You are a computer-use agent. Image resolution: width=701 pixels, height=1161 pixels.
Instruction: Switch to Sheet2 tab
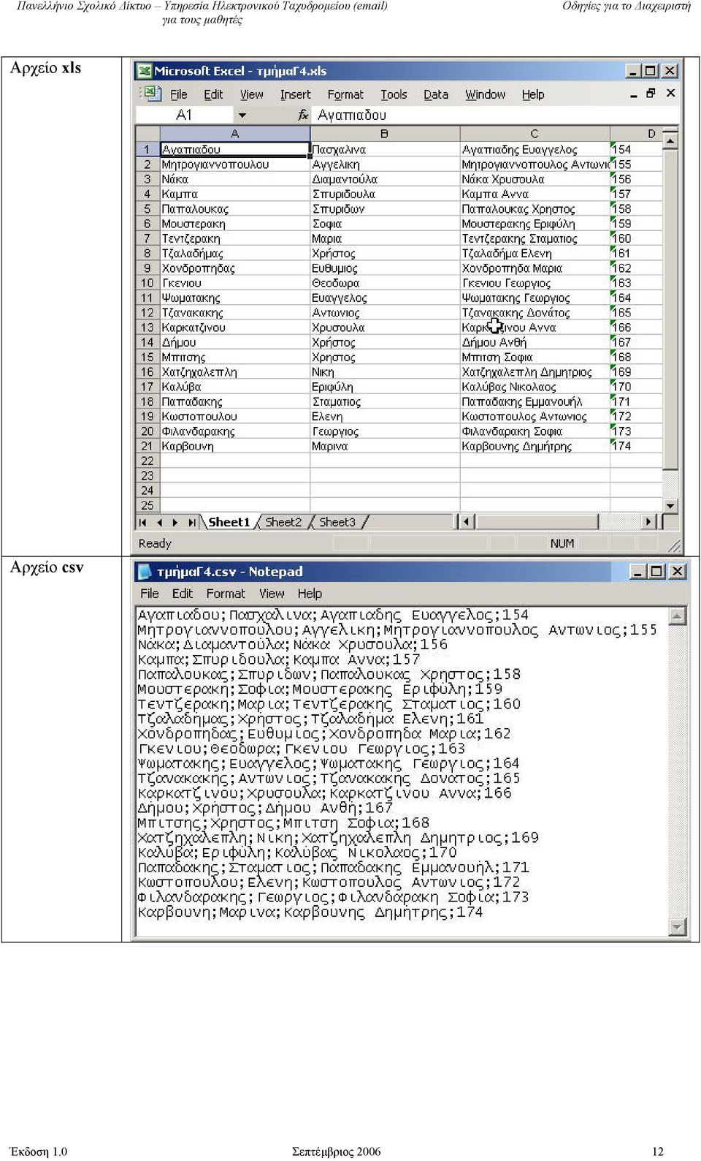283,522
